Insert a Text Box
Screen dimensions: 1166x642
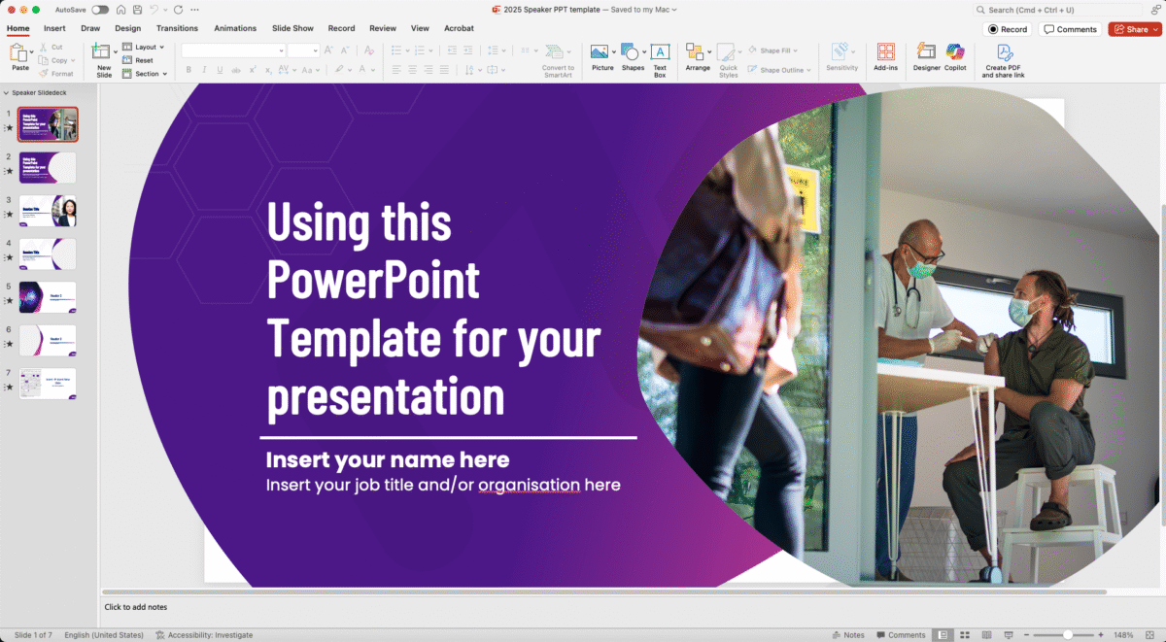point(660,55)
